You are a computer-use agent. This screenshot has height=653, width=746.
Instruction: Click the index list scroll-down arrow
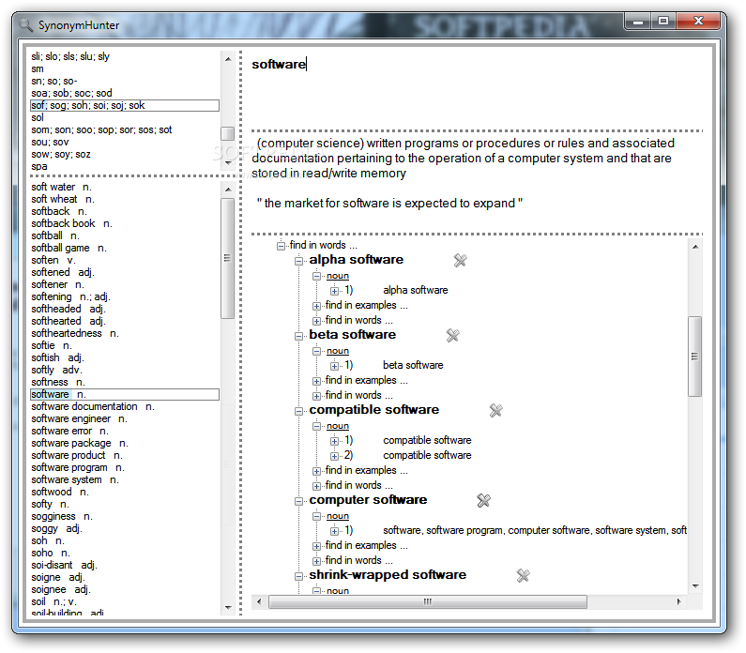(228, 162)
